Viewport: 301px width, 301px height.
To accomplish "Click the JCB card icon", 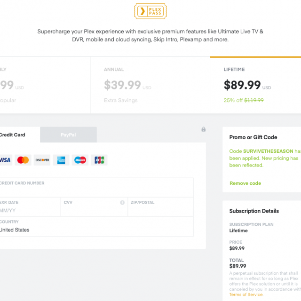I will pos(99,160).
